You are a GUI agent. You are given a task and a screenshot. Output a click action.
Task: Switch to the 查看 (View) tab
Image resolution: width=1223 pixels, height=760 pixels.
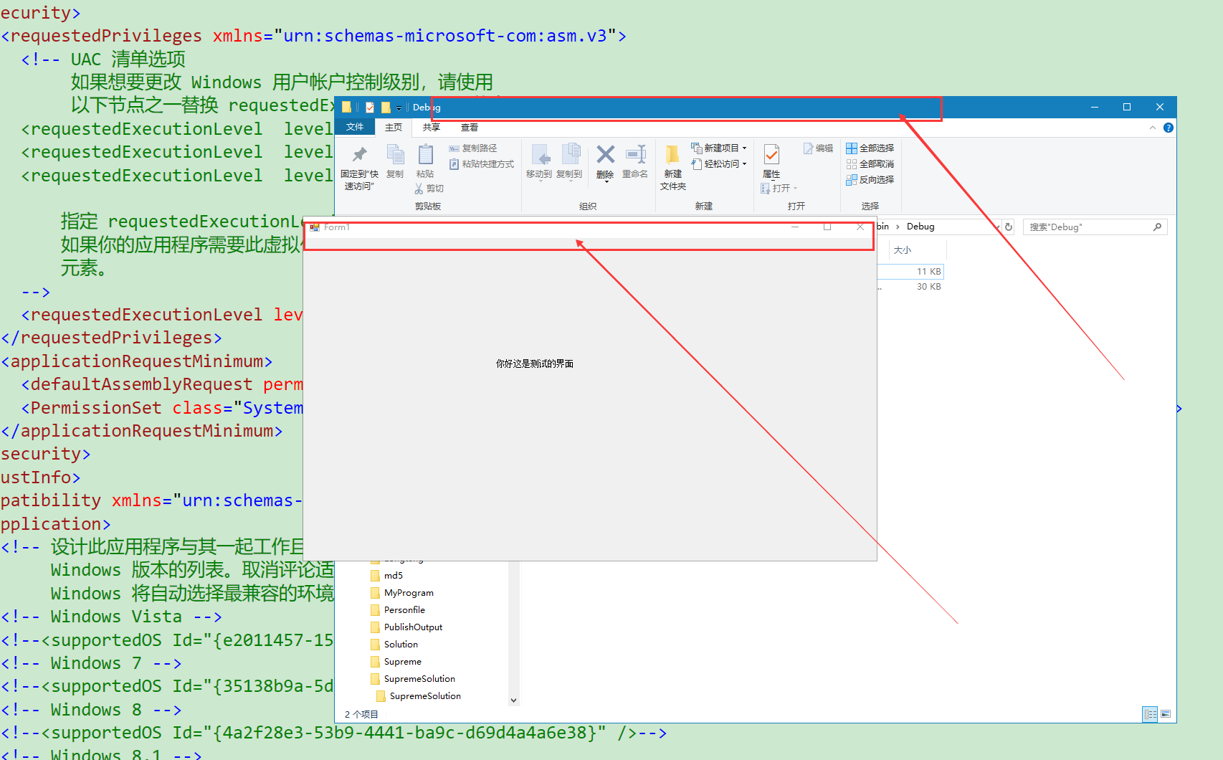click(x=470, y=127)
